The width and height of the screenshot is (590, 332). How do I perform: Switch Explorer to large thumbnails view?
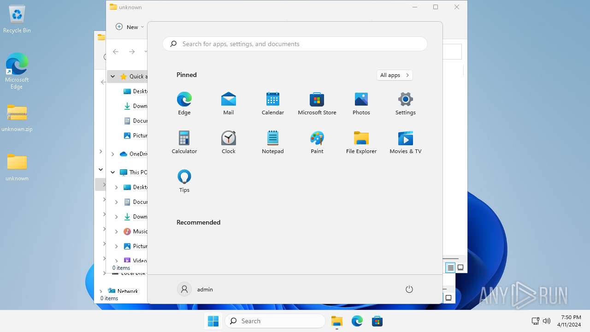point(460,267)
